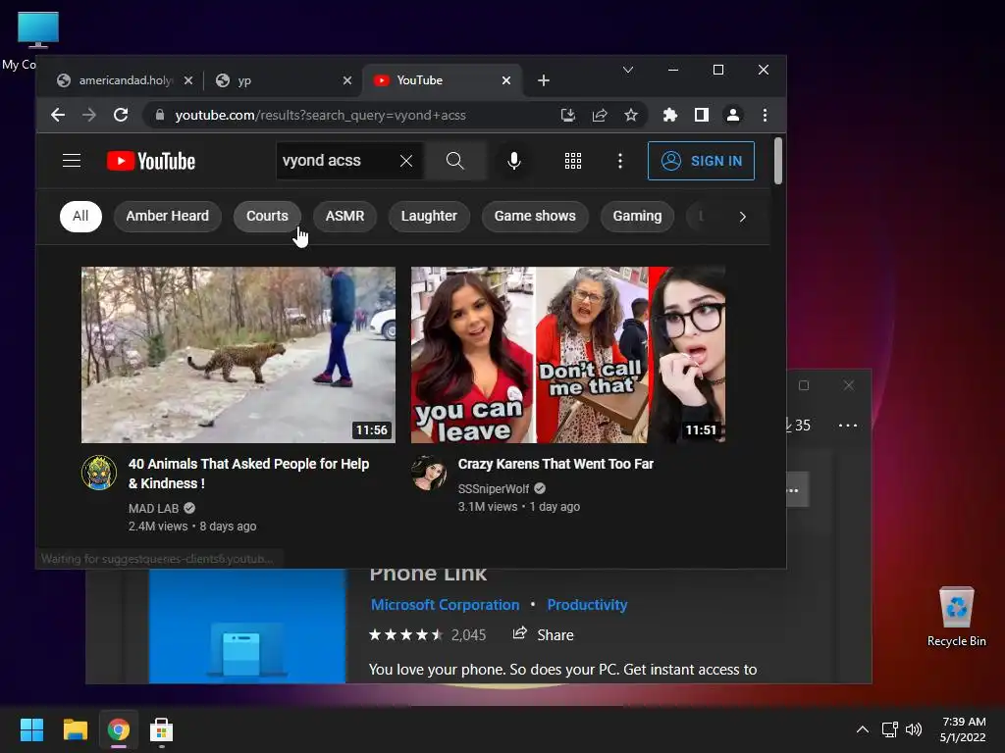Screen dimensions: 1005x753
Task: Click Share in the Store window
Action: [x=544, y=634]
